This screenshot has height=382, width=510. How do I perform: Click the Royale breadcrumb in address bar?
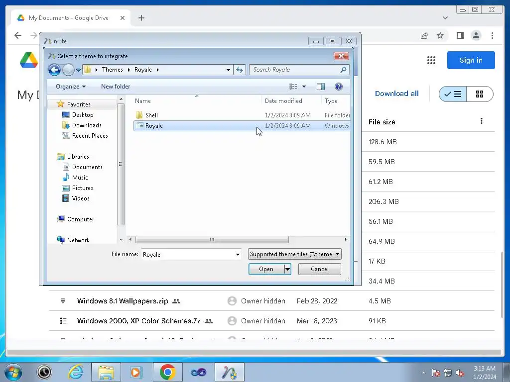pos(143,70)
